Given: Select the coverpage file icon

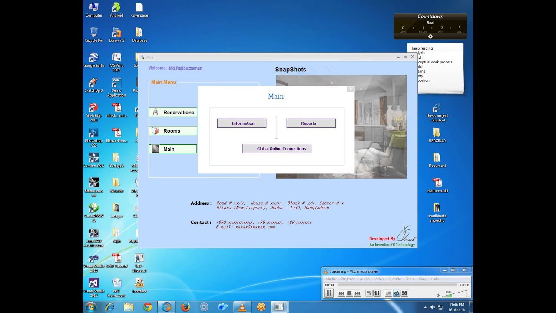Looking at the screenshot, I should coord(139,10).
